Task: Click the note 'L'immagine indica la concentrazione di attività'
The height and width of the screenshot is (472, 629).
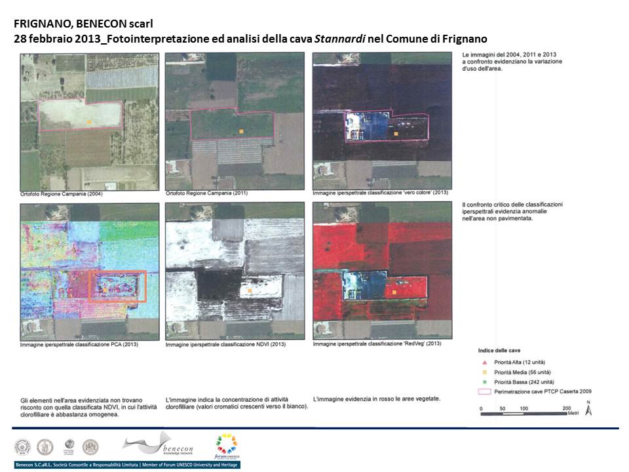Action: point(237,403)
